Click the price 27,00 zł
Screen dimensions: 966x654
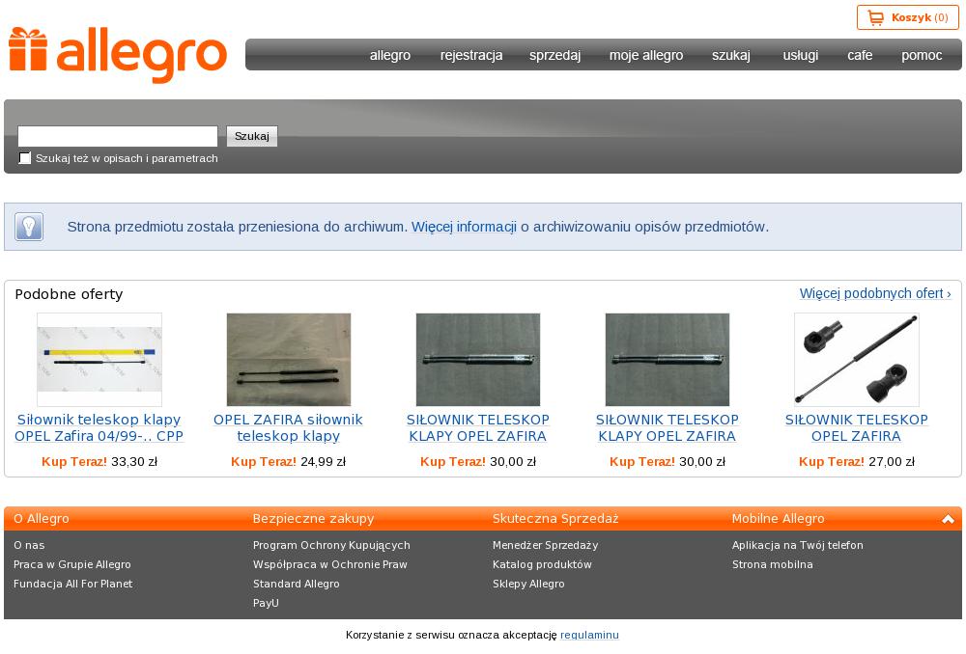892,461
